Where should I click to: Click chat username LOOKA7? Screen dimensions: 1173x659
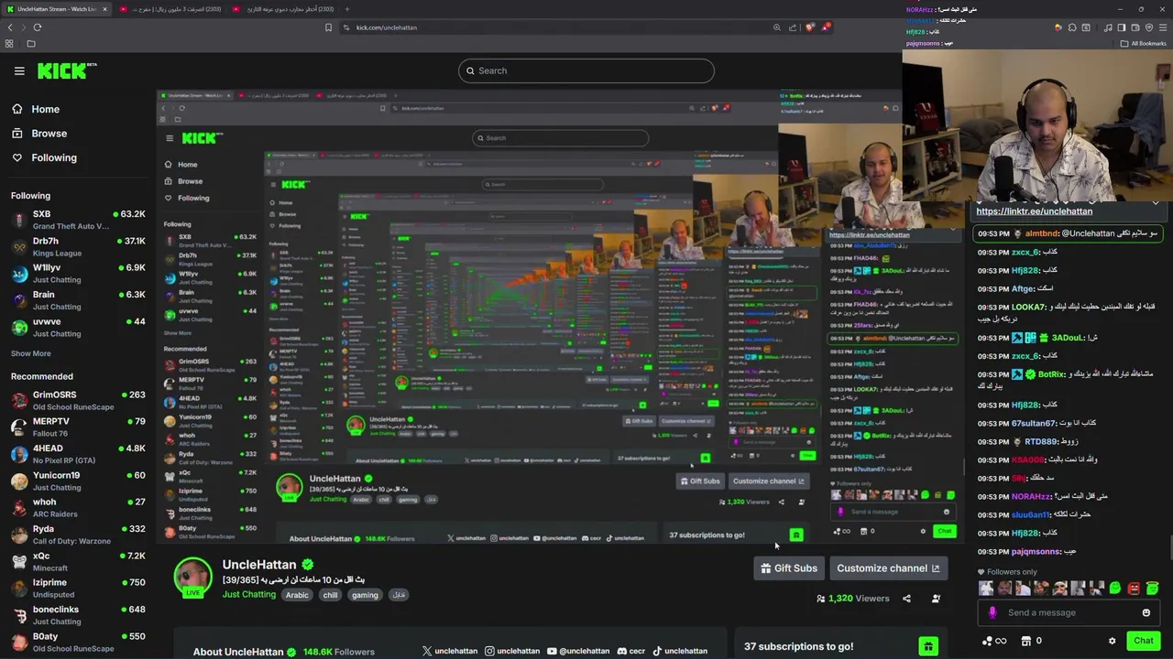(x=1028, y=308)
